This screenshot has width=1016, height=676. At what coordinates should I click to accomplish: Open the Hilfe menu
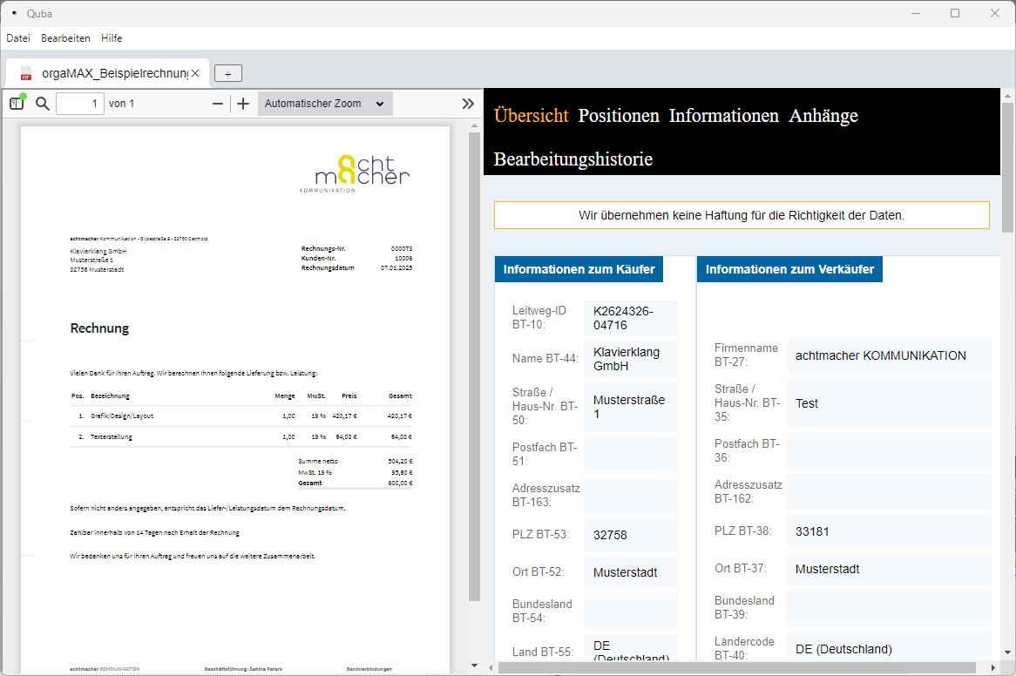(x=112, y=38)
